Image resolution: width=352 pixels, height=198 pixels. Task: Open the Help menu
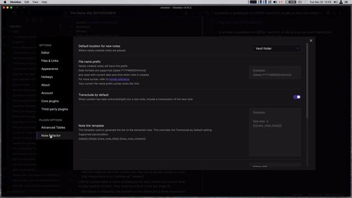pos(44,2)
